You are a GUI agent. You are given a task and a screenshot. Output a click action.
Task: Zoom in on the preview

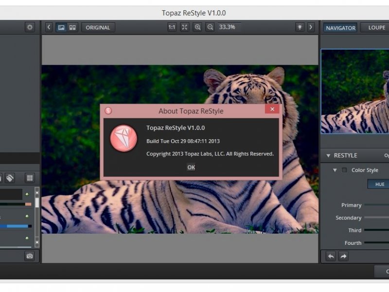197,27
